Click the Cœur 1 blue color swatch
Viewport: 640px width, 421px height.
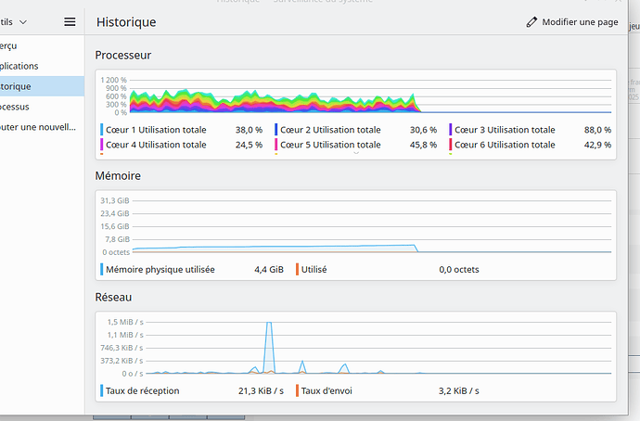coord(101,130)
